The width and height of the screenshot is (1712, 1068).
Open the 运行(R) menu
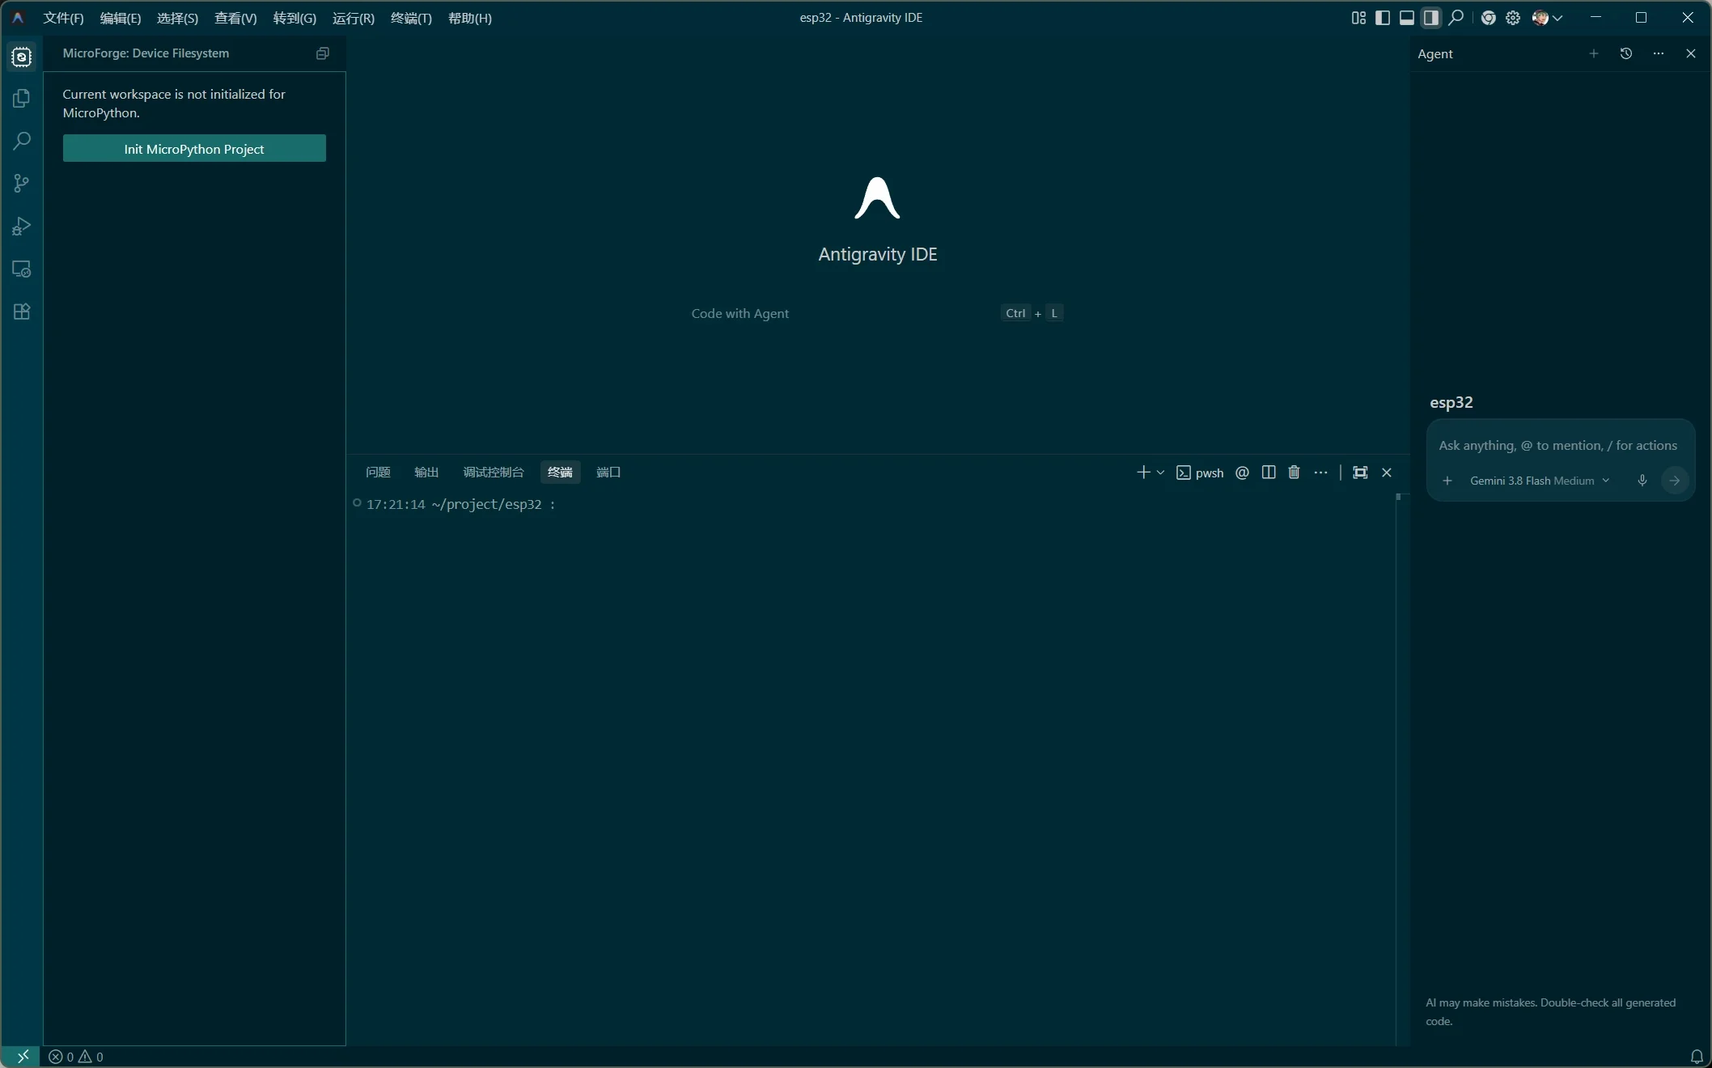click(x=354, y=18)
